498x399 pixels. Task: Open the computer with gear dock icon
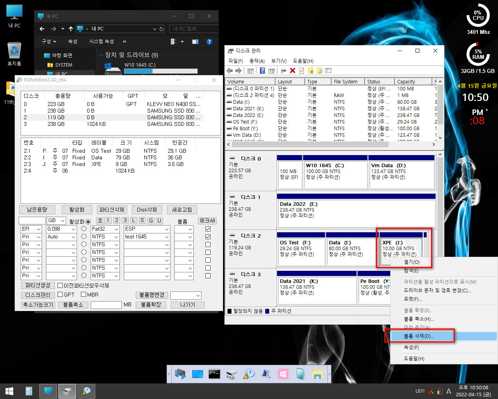266,374
